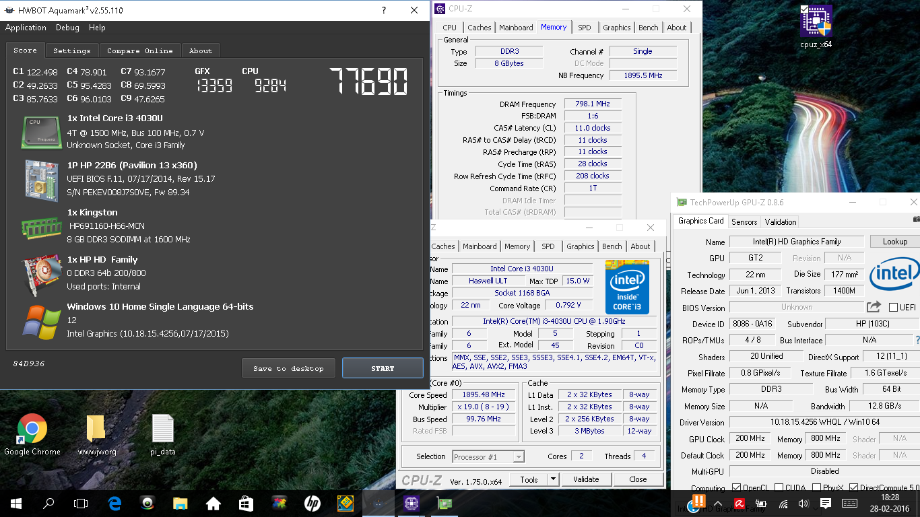The image size is (920, 517).
Task: Toggle the CUDA checkbox in GPU-Z
Action: (x=779, y=488)
